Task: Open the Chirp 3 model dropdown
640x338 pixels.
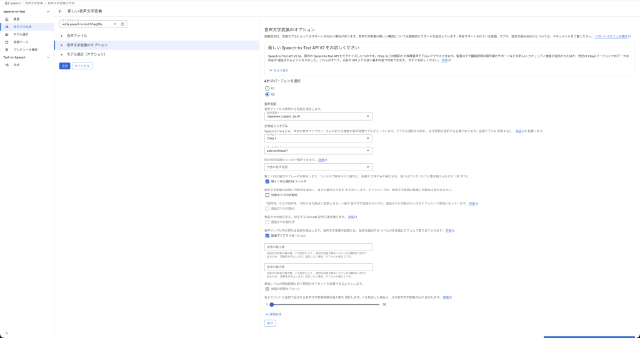Action: click(x=319, y=139)
